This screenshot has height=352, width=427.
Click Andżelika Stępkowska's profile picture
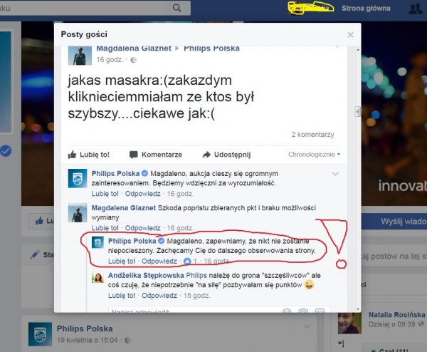(97, 278)
